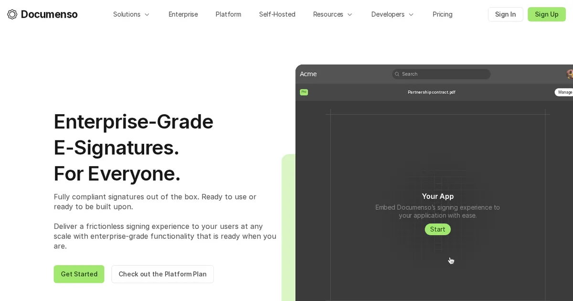Viewport: 573px width, 301px height.
Task: Click the Your App heading
Action: tap(438, 196)
